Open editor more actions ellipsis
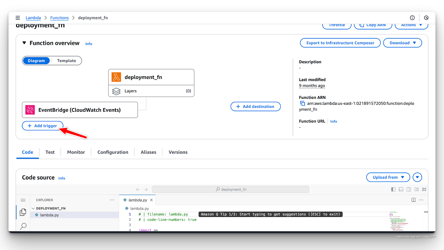The image size is (444, 250). 421,200
